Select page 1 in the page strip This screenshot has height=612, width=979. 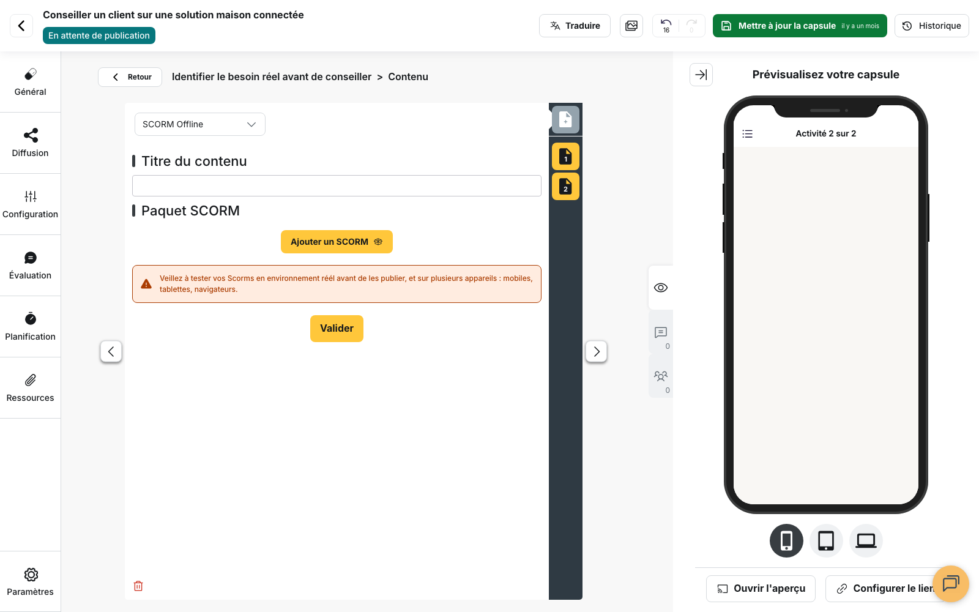coord(565,157)
